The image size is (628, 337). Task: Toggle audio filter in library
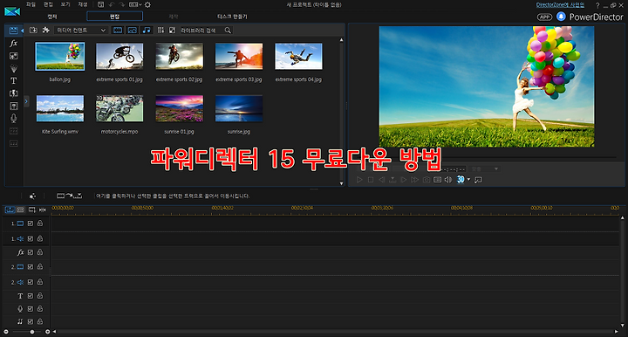[x=147, y=30]
